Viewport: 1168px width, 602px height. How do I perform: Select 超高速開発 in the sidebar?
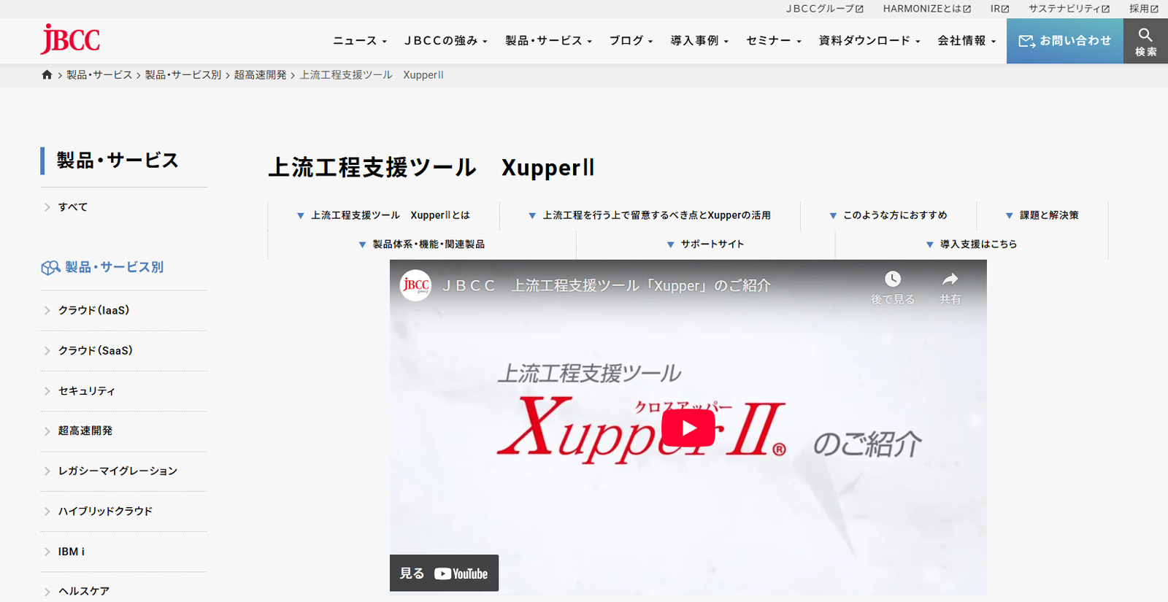pos(85,431)
